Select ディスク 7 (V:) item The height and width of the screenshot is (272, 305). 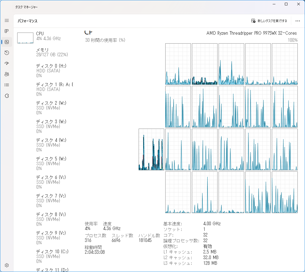pyautogui.click(x=45, y=201)
